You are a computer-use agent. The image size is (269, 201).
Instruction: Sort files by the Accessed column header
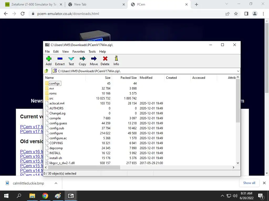[x=204, y=77]
